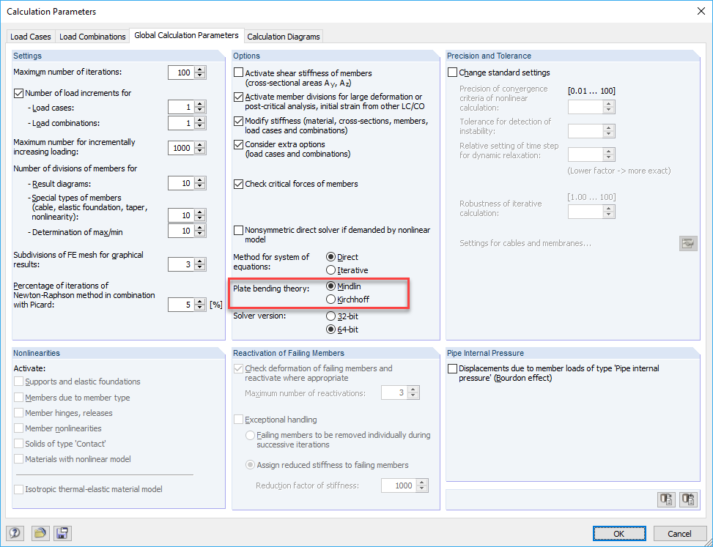Toggle Number of load increments checkbox
This screenshot has width=713, height=547.
click(x=18, y=93)
